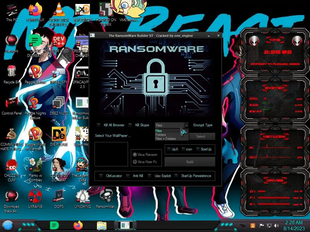
Task: Open the This PC desktop icon
Action: click(x=12, y=12)
